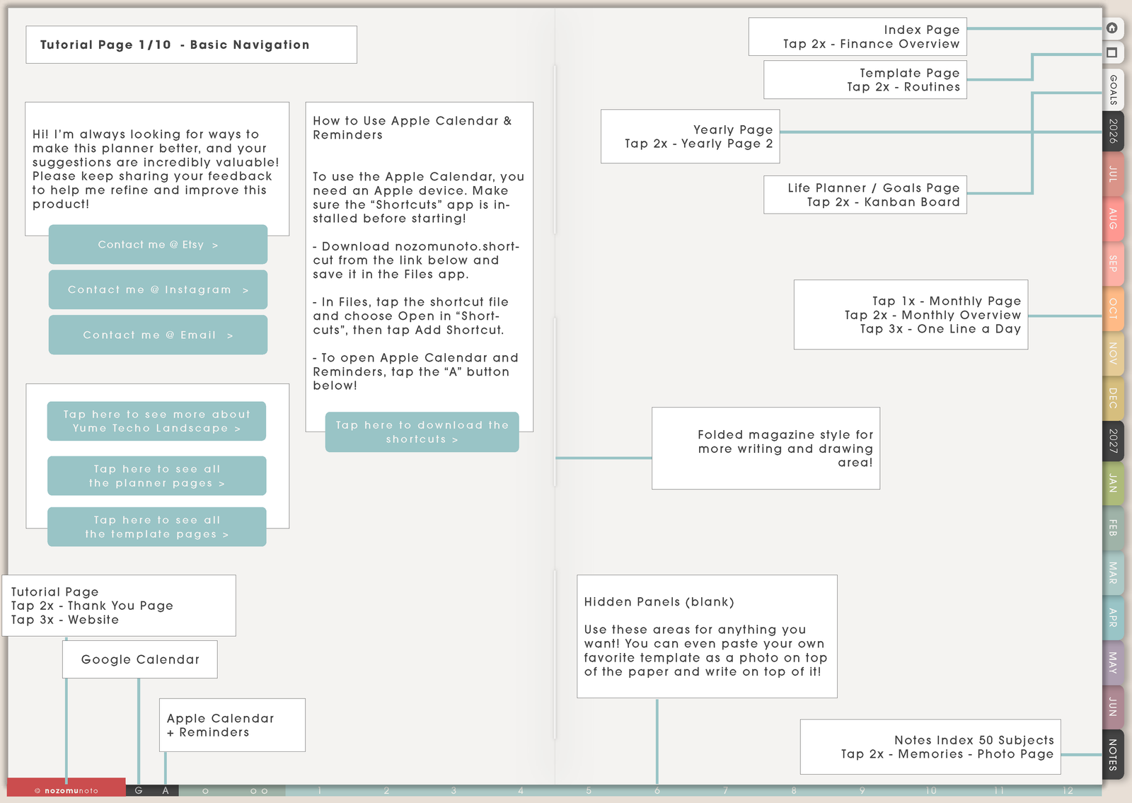Tap here to see all template pages
This screenshot has width=1132, height=803.
click(156, 527)
